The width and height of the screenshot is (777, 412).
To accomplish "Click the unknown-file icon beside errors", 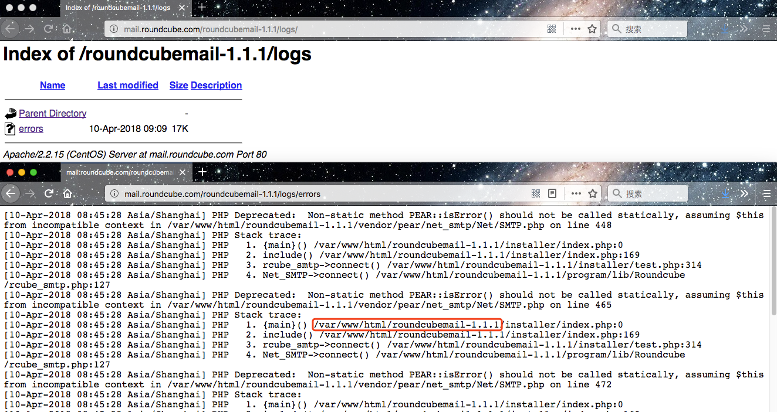I will pyautogui.click(x=10, y=128).
